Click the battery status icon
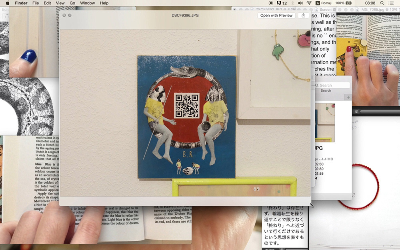400x250 pixels. coord(349,3)
